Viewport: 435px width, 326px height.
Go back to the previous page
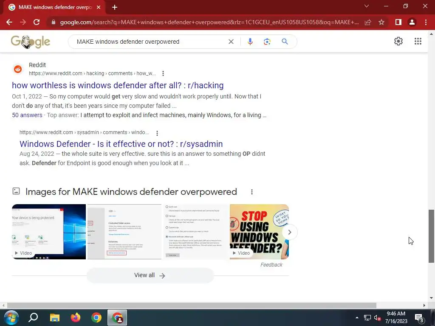9,22
